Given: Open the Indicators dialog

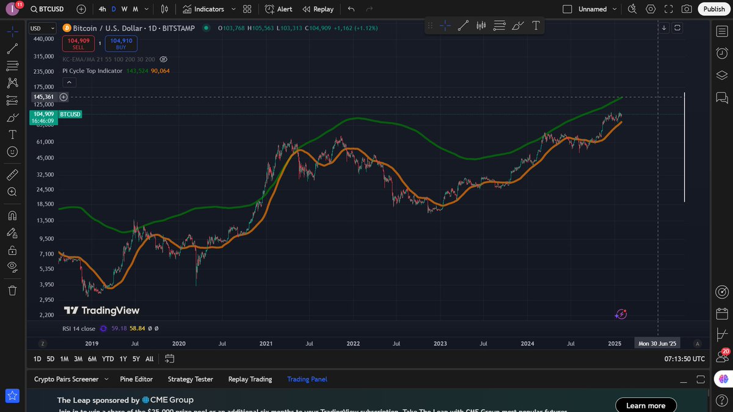Looking at the screenshot, I should [203, 9].
